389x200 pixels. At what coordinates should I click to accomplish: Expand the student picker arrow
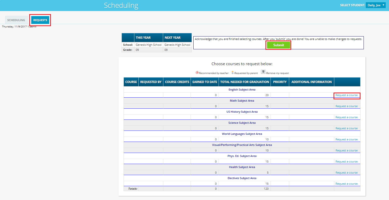[383, 5]
